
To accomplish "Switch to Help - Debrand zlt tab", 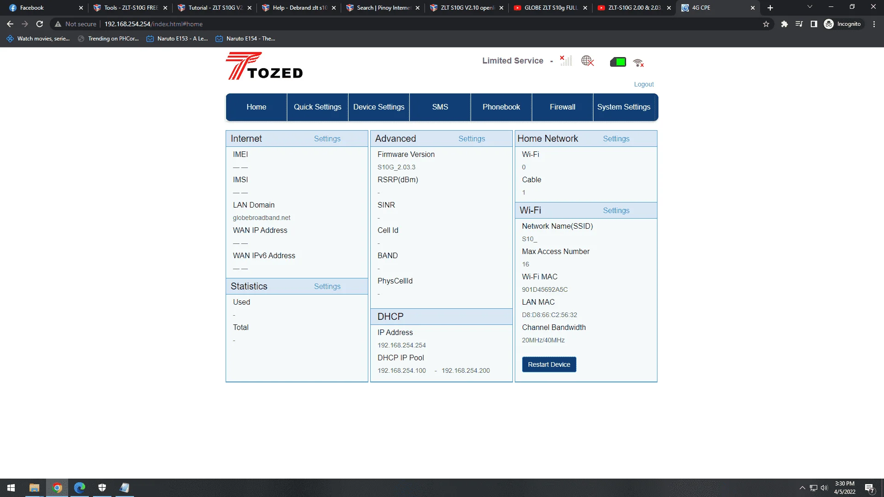I will tap(300, 8).
